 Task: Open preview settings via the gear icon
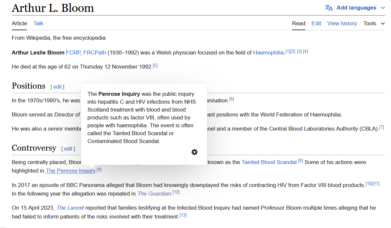pos(194,152)
